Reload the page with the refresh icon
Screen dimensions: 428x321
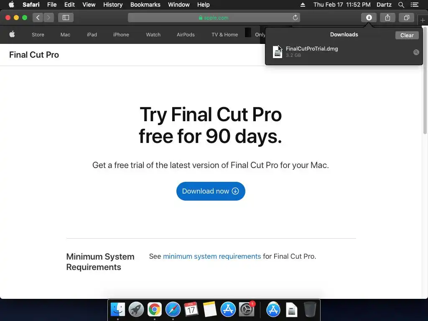(x=295, y=18)
